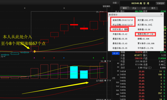167x100 pixels.
Task: Select the first cyan volume bar
Action: point(74,72)
